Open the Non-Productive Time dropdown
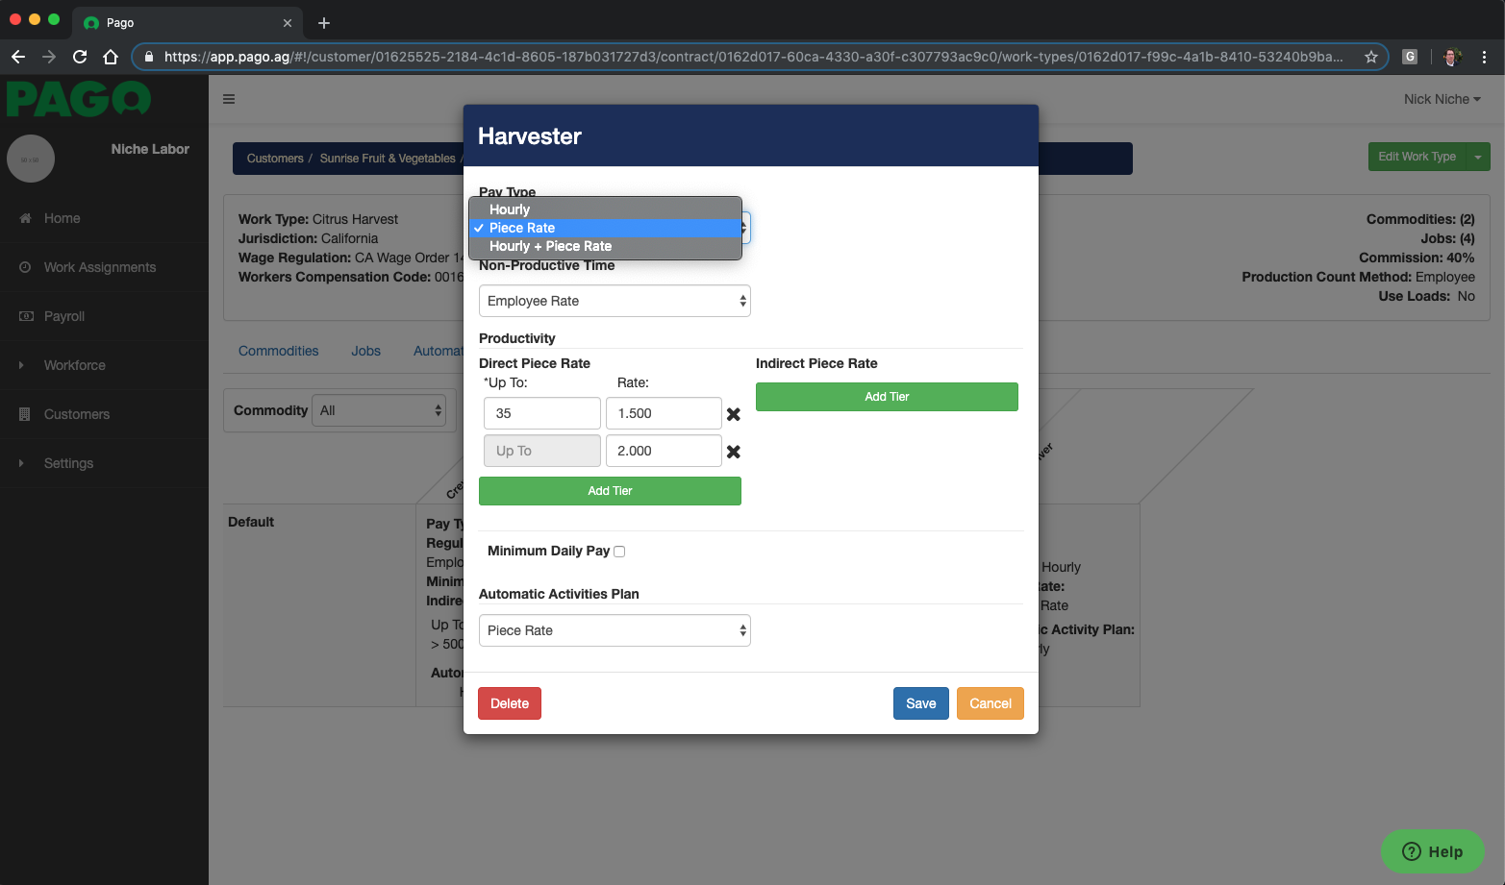Screen dimensions: 1505x885 click(615, 300)
